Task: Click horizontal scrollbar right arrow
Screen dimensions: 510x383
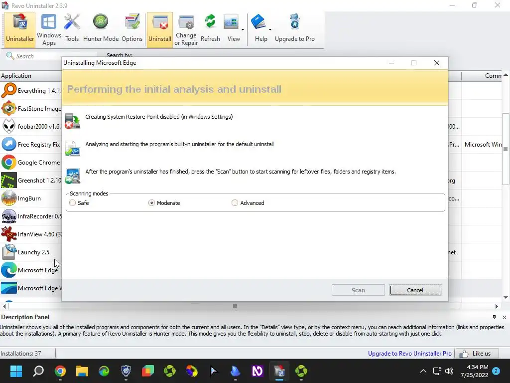Action: pos(497,306)
